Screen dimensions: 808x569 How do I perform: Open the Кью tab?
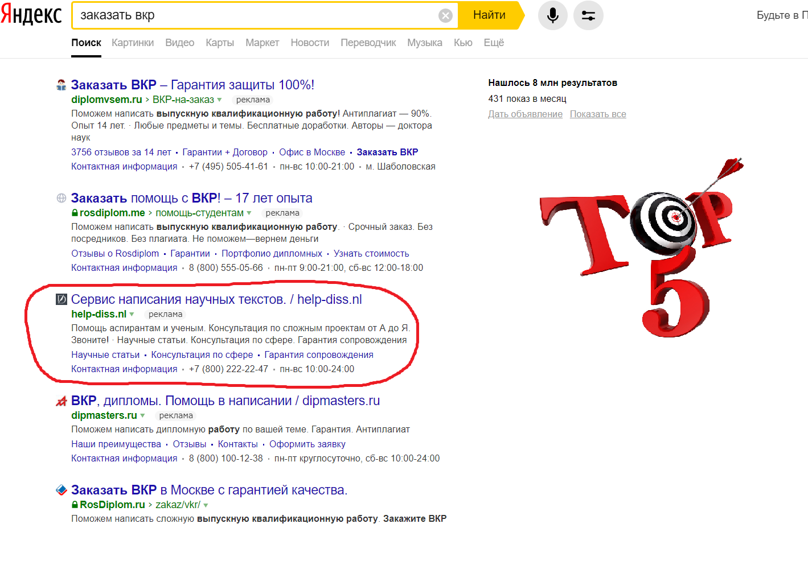pyautogui.click(x=463, y=43)
